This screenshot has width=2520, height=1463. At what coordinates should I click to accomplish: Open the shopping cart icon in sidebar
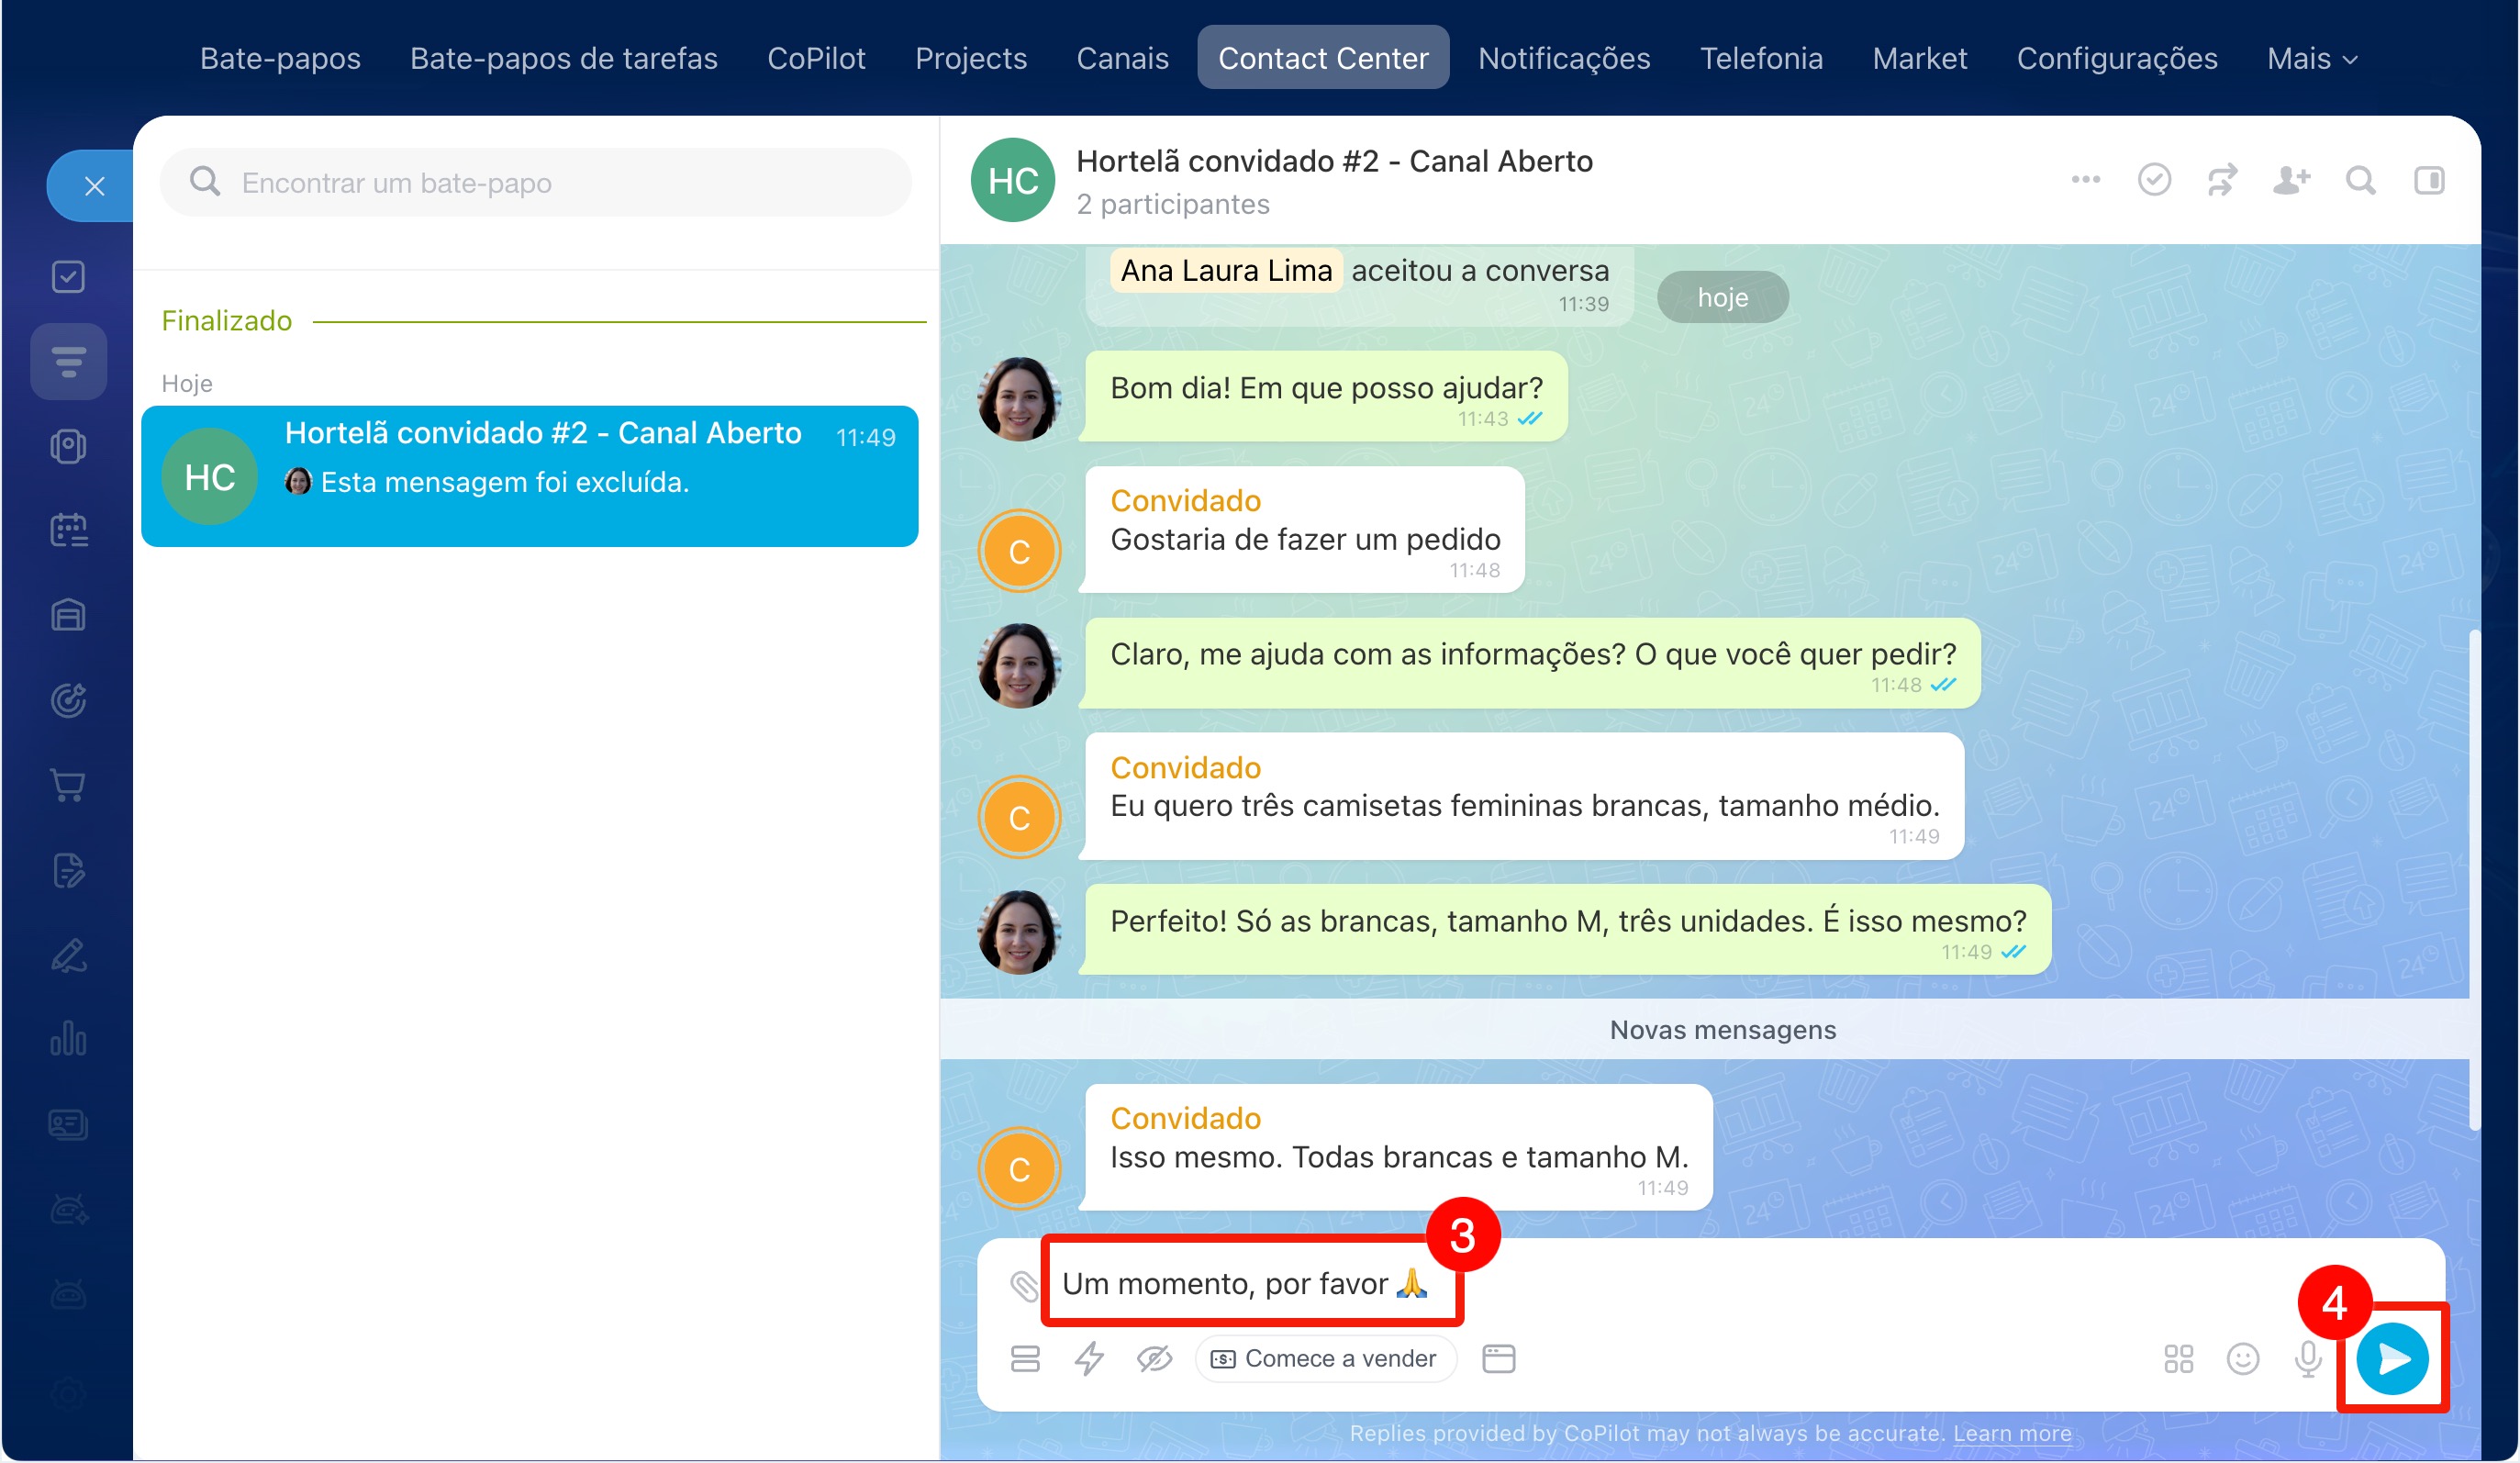pyautogui.click(x=68, y=786)
